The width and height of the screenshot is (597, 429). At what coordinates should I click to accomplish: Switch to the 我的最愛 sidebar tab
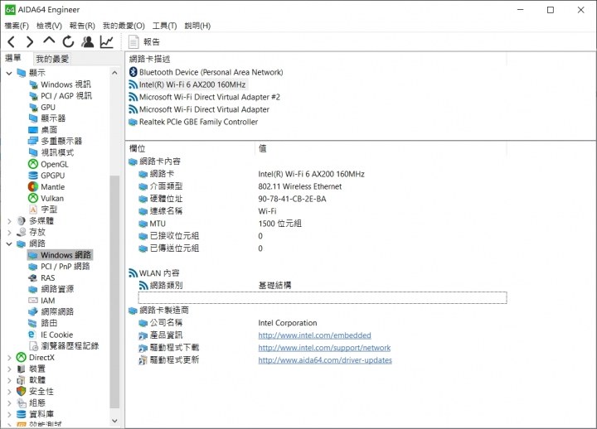click(52, 59)
